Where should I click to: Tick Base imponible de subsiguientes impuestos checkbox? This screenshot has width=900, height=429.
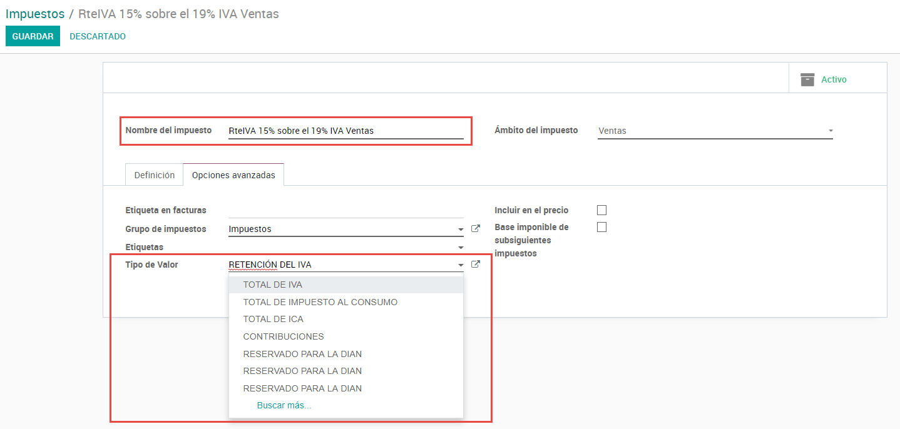[x=601, y=227]
